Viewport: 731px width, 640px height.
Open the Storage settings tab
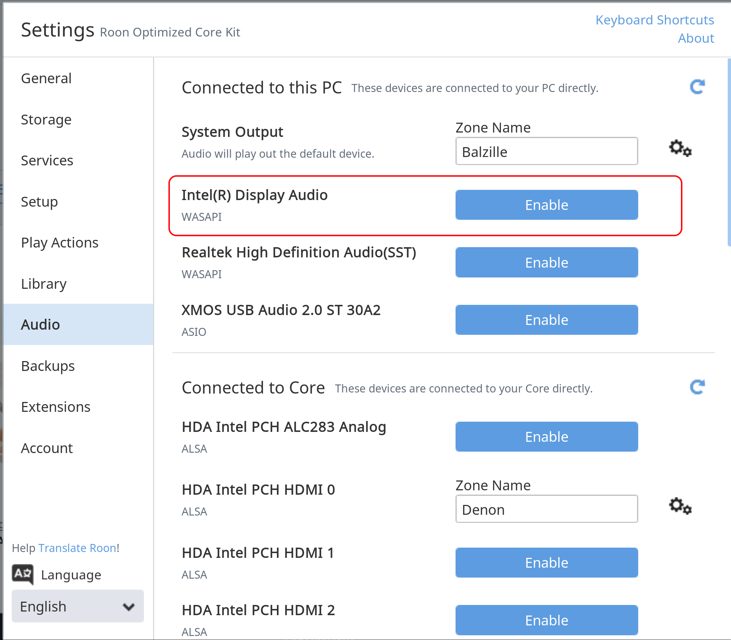coord(78,119)
